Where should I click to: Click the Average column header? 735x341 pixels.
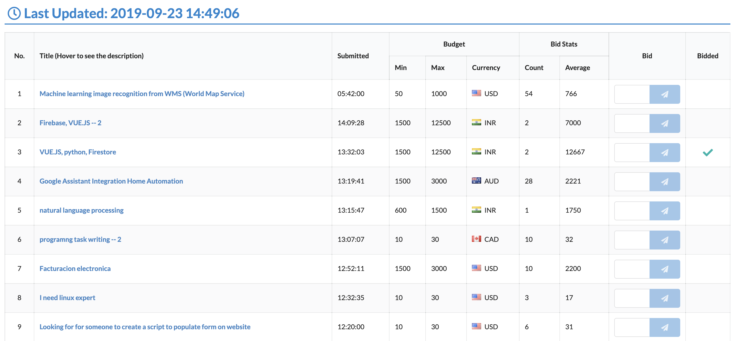click(577, 68)
